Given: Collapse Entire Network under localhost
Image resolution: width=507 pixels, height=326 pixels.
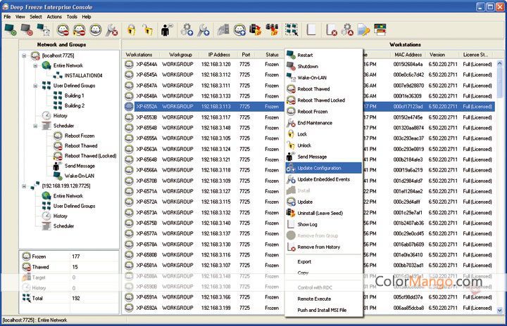Looking at the screenshot, I should click(x=35, y=66).
